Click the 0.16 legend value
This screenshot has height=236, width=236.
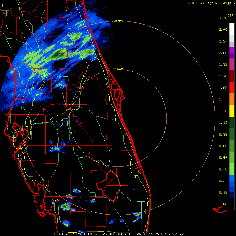[223, 192]
